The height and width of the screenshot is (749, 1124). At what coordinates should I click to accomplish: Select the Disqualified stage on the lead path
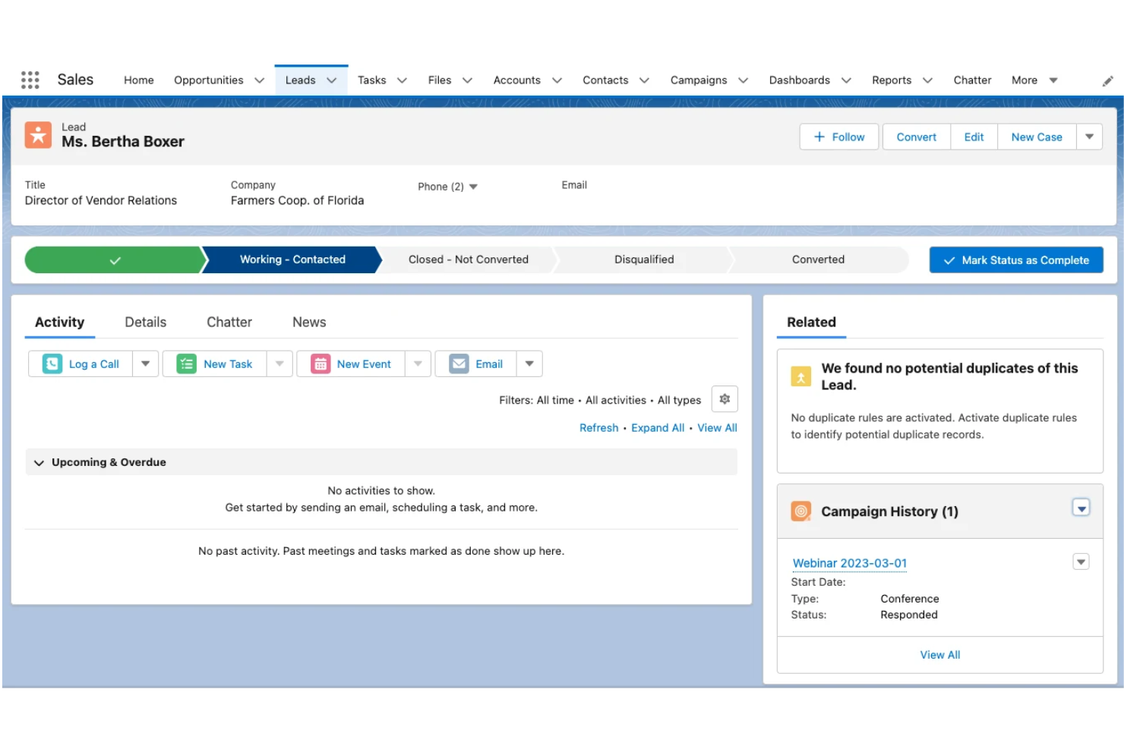click(643, 260)
